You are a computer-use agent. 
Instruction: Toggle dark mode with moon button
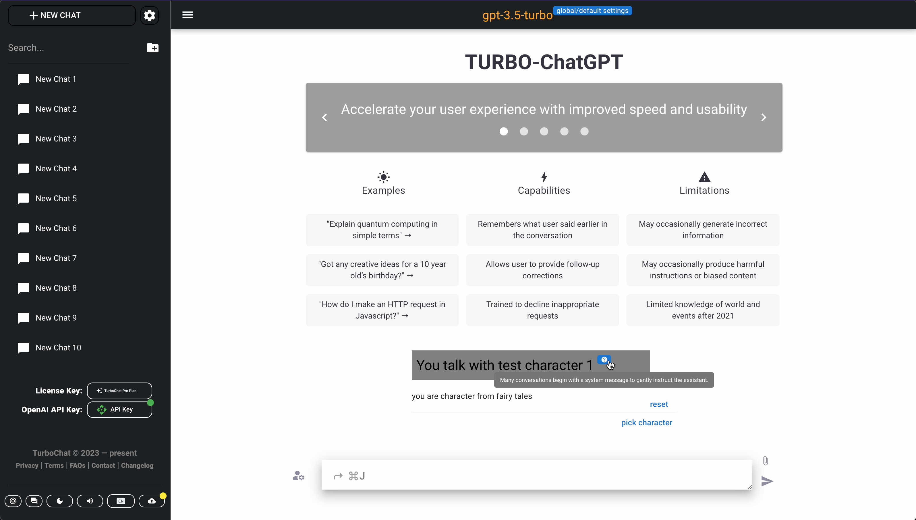[60, 501]
